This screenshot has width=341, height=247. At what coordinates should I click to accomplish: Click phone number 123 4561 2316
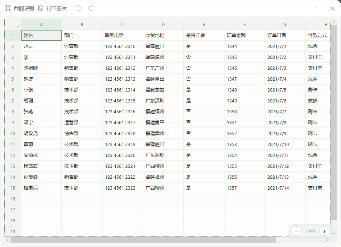click(x=123, y=112)
